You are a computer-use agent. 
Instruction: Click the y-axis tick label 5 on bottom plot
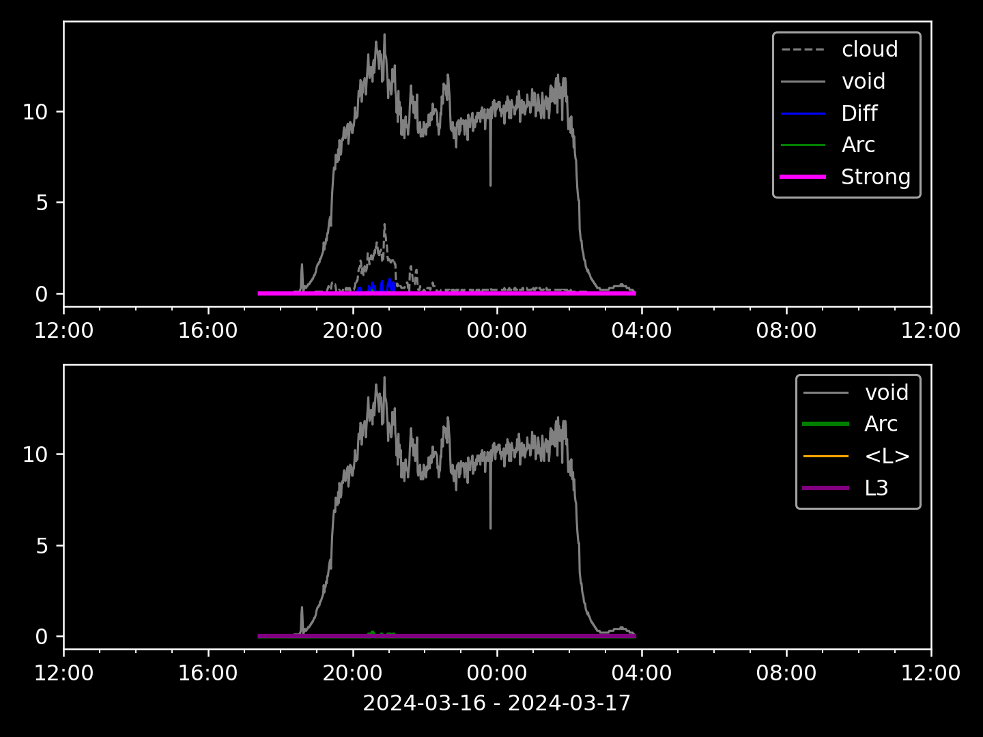[x=42, y=546]
